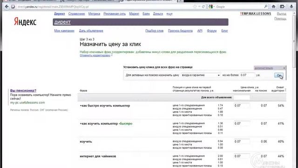Click the 40% audience reach value

point(281,141)
